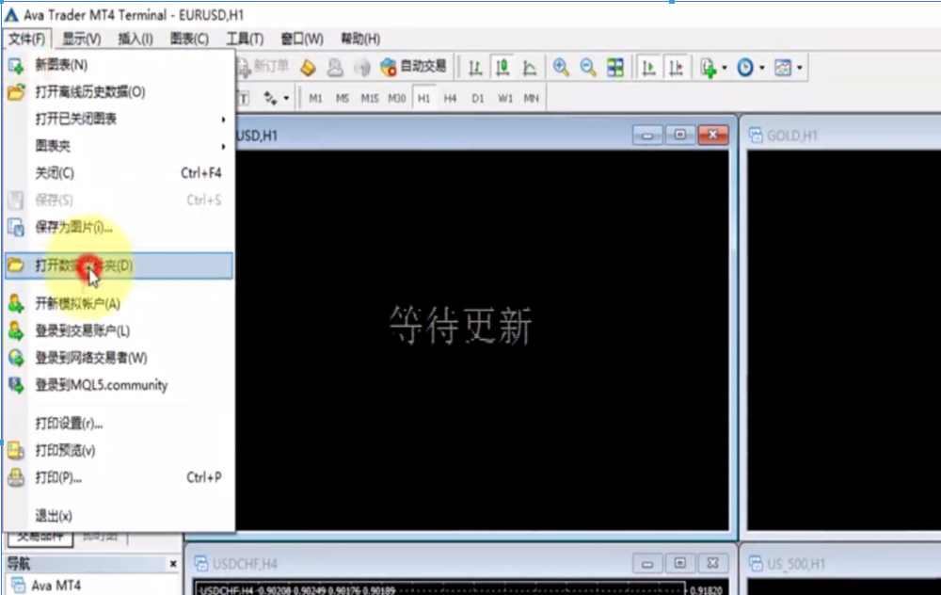The image size is (941, 595).
Task: Click the new chart icon beside 新图表(N)
Action: click(x=16, y=65)
